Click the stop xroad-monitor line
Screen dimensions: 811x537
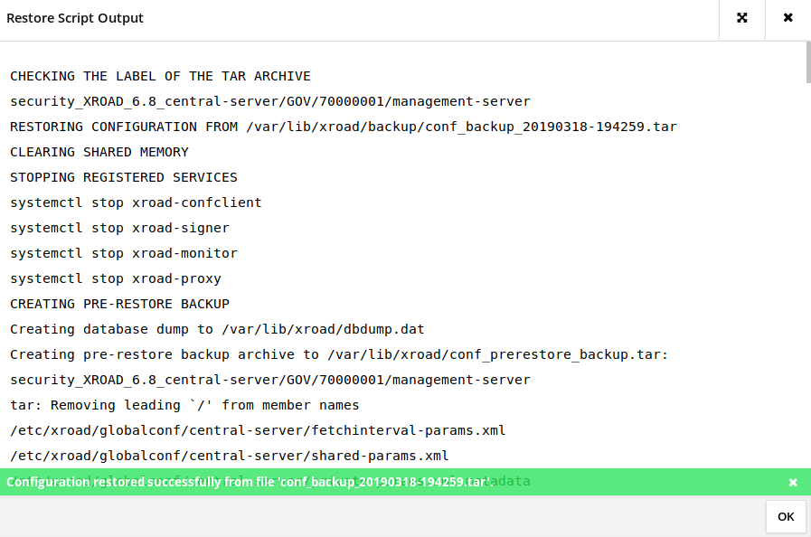point(124,253)
